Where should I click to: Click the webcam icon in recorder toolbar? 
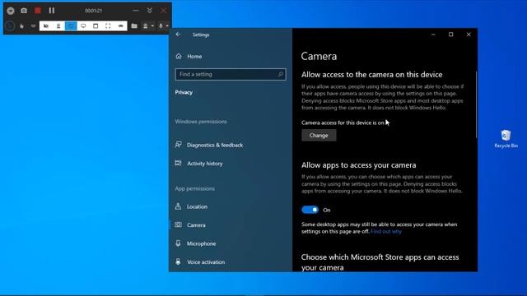tap(146, 25)
